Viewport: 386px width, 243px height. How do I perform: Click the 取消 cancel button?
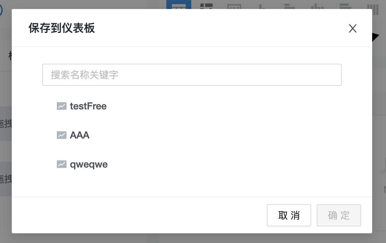click(289, 215)
